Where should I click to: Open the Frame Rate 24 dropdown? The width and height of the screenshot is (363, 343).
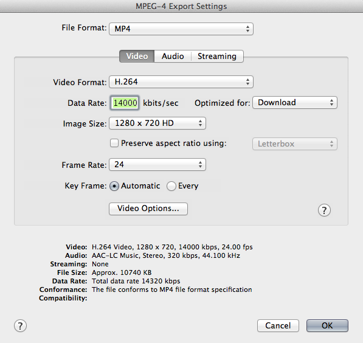coord(157,165)
